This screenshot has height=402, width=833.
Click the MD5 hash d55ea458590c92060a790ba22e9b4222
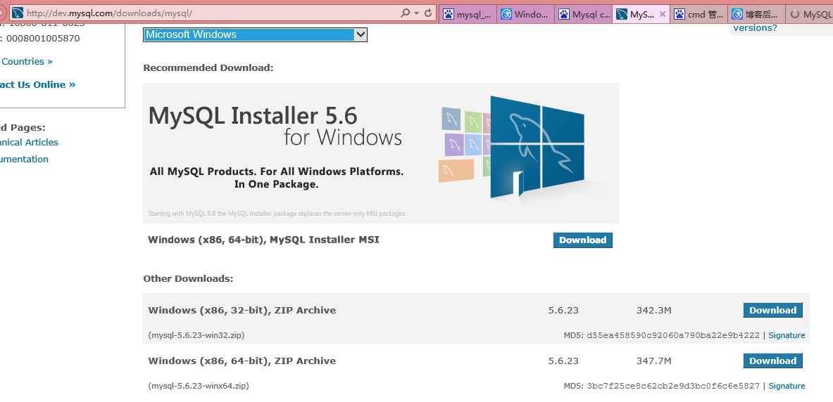[673, 335]
